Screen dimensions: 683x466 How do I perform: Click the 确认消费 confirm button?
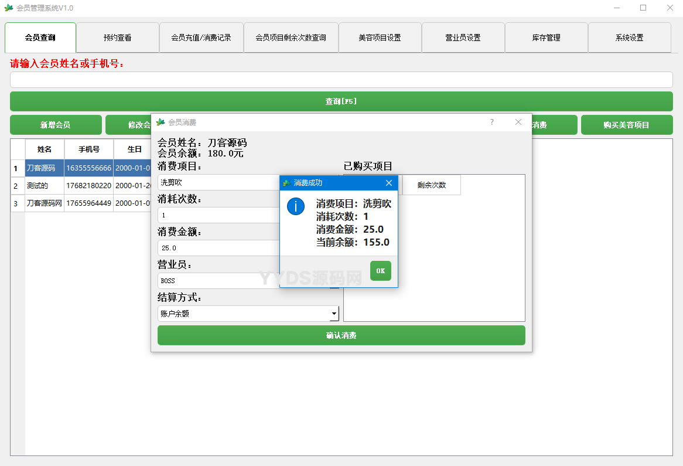[341, 335]
